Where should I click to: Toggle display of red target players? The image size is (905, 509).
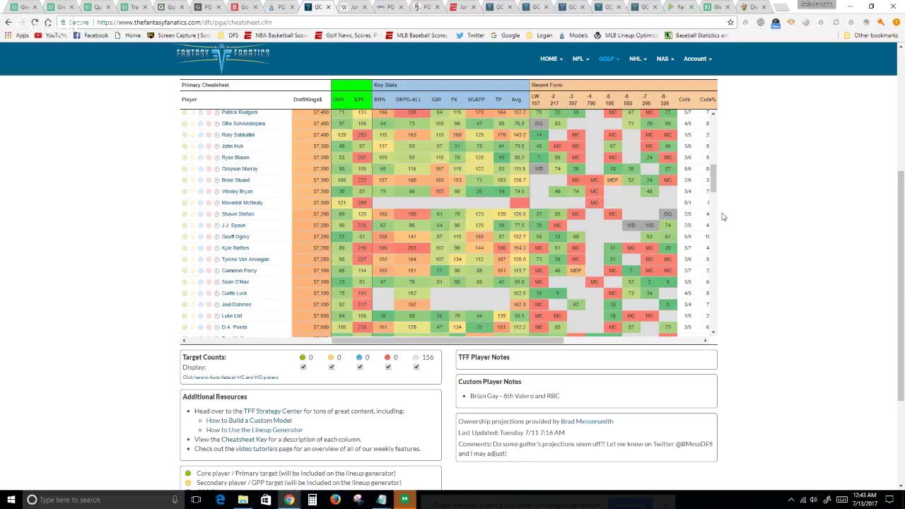[x=387, y=367]
